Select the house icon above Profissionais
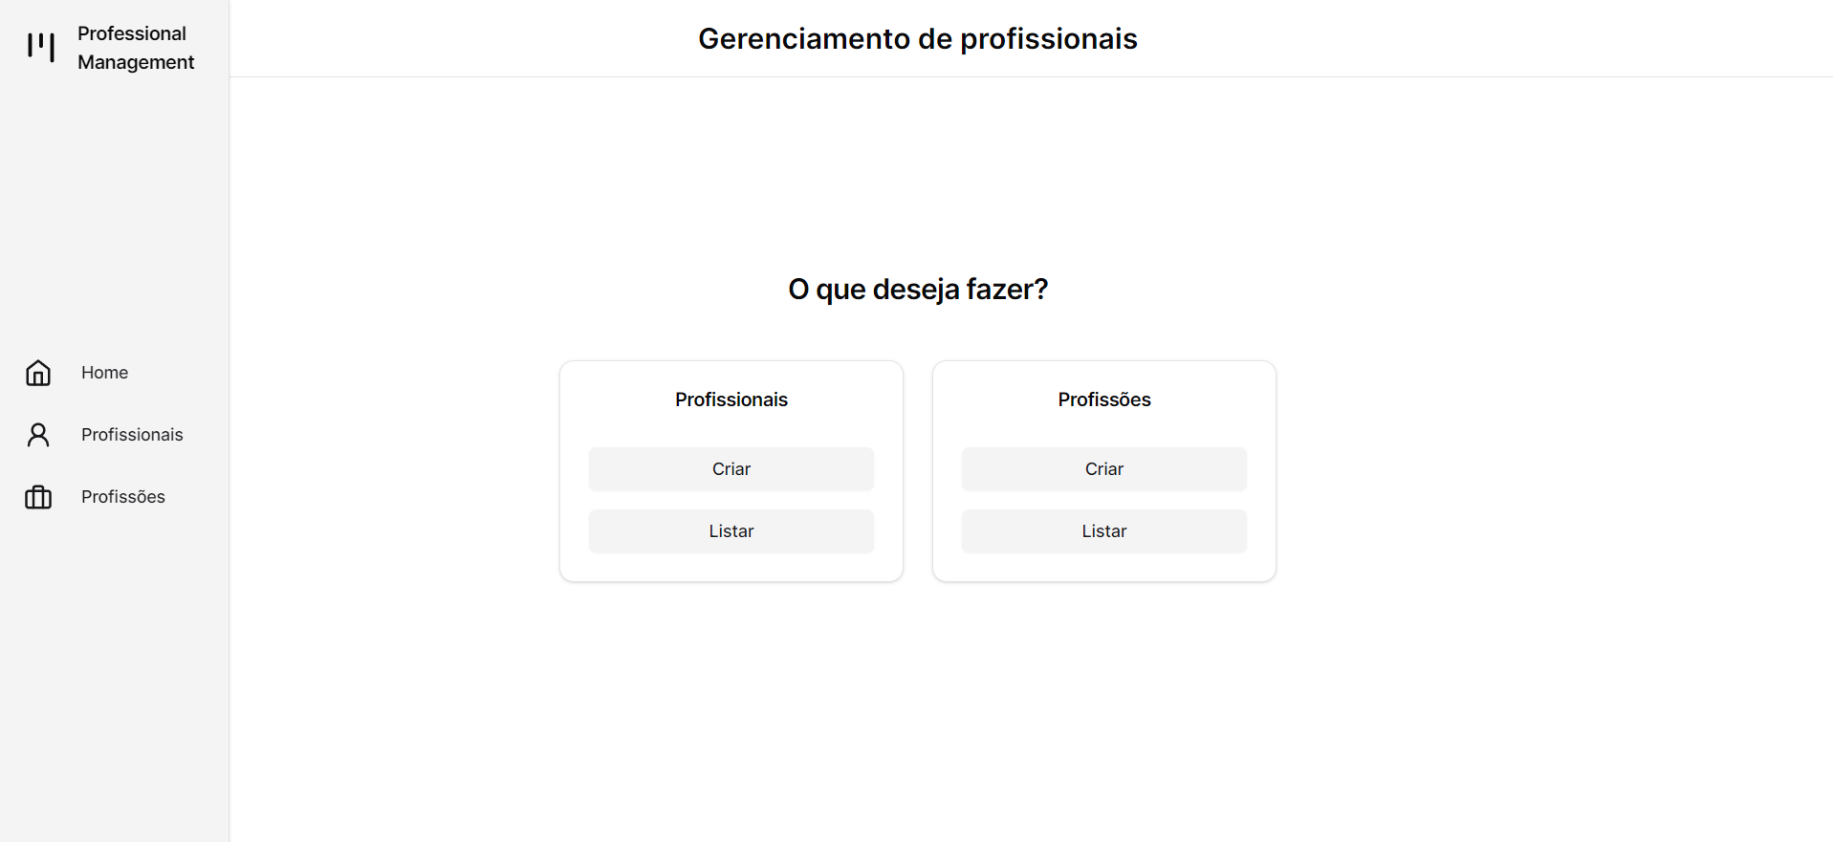1833x842 pixels. pos(38,373)
